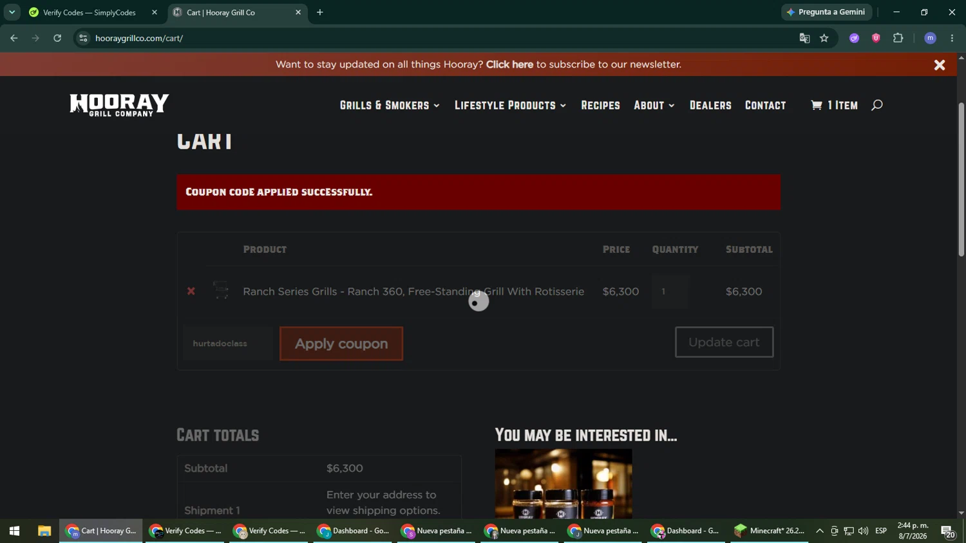
Task: Switch to the Cart | Hooray G... taskbar window
Action: [101, 531]
